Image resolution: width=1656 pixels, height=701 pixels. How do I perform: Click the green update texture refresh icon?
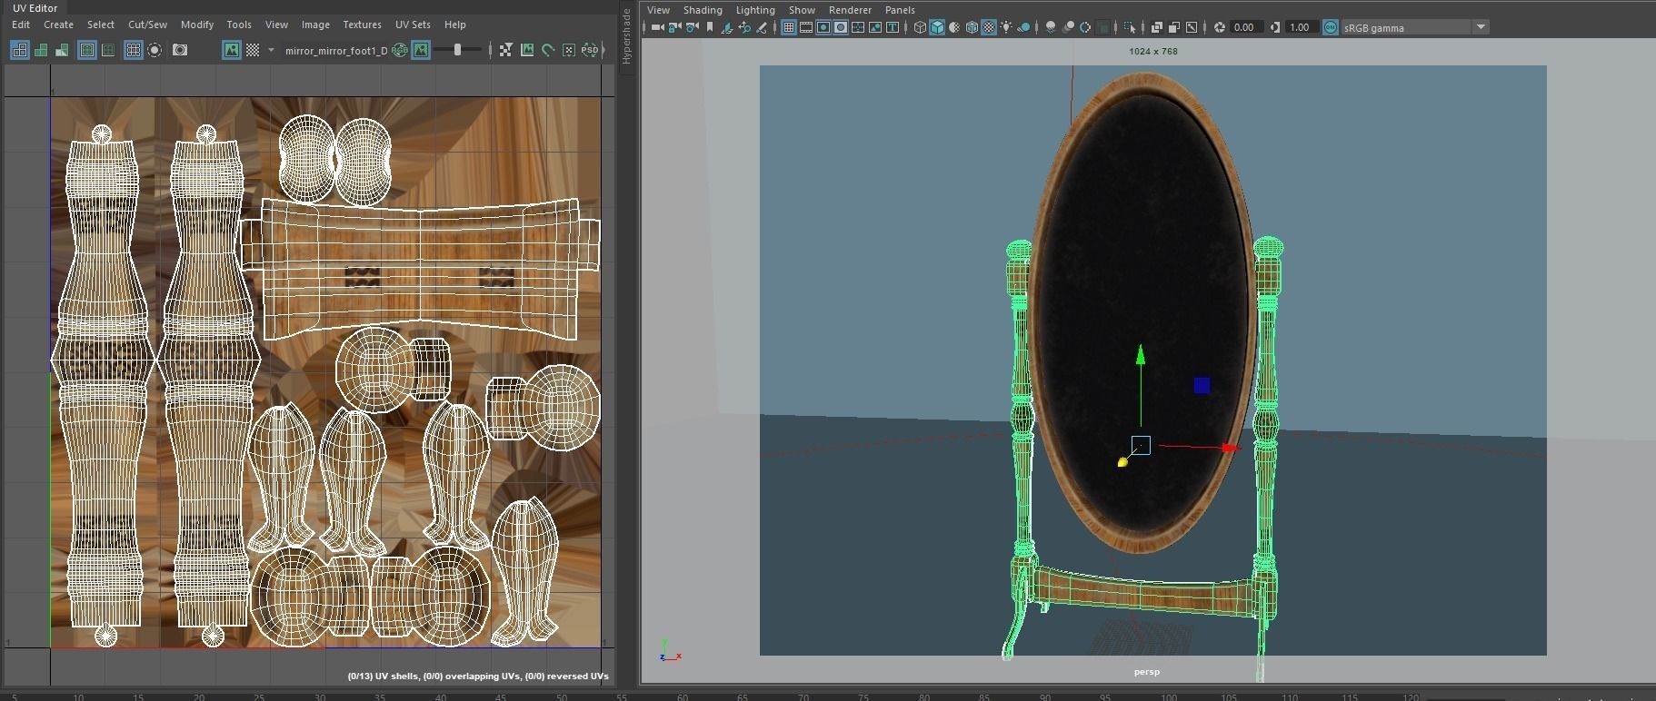pos(548,50)
